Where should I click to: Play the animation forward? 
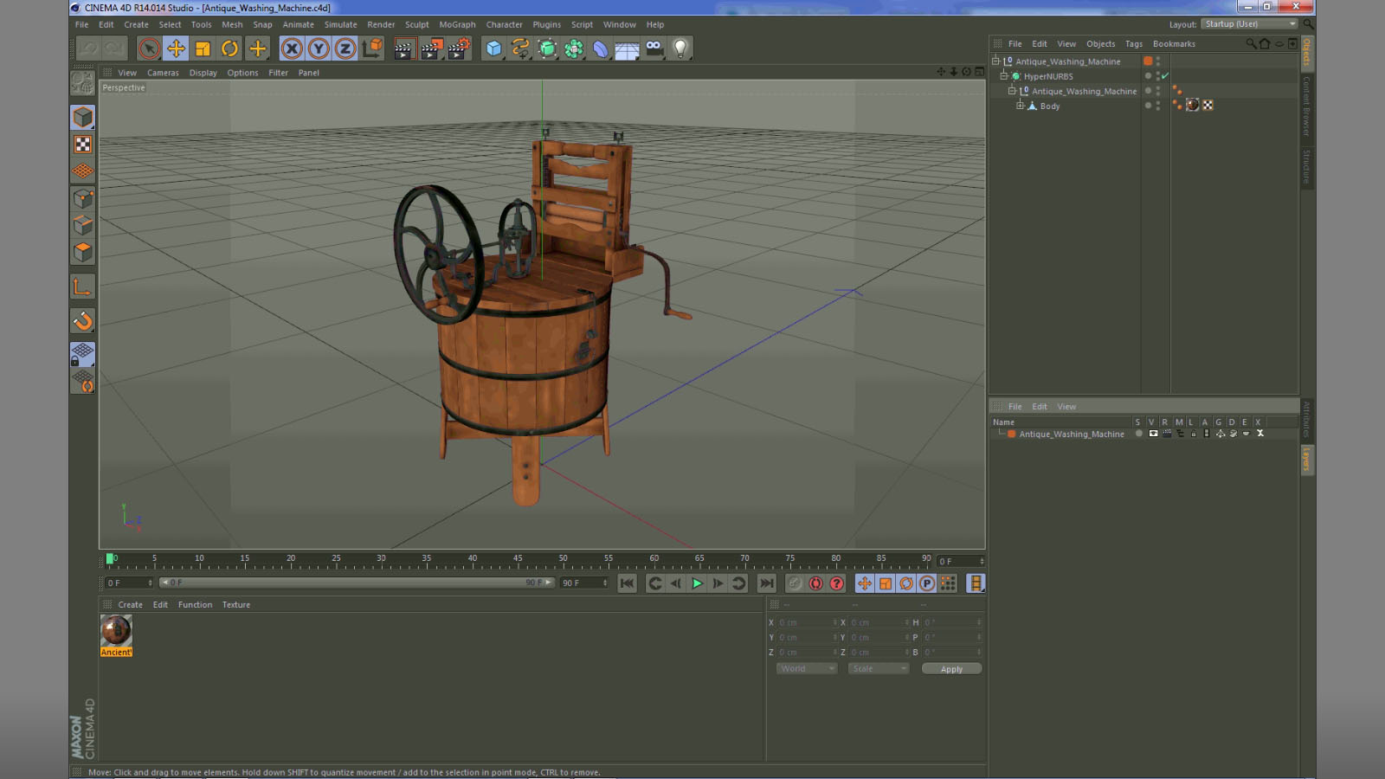pyautogui.click(x=697, y=583)
